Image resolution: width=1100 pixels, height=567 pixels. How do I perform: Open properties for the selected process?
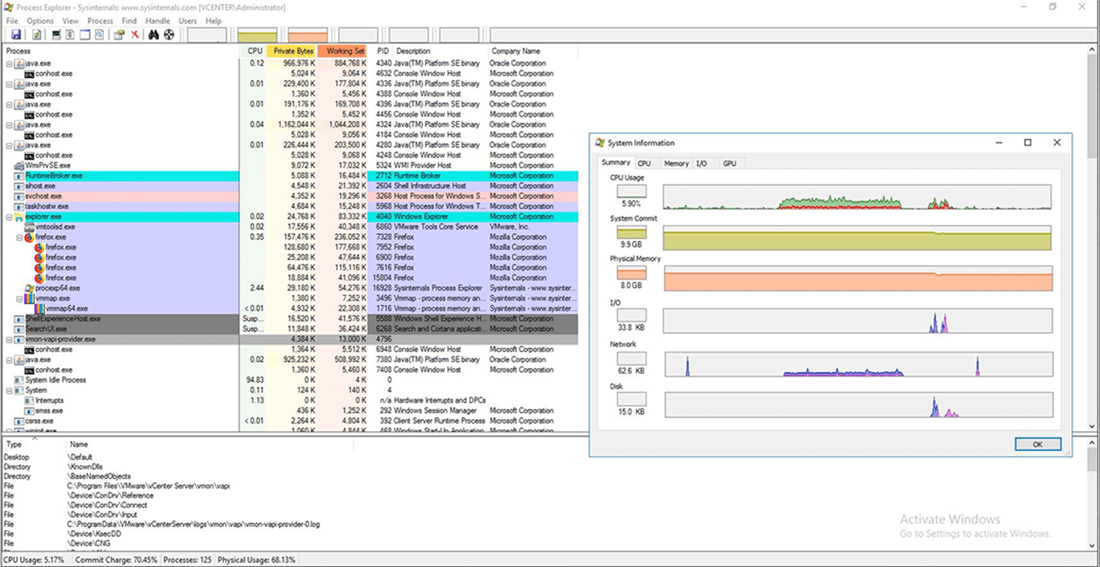[x=120, y=35]
